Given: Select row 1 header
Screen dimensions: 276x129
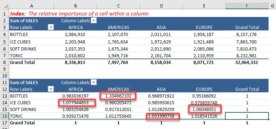Looking at the screenshot, I should tap(4, 14).
